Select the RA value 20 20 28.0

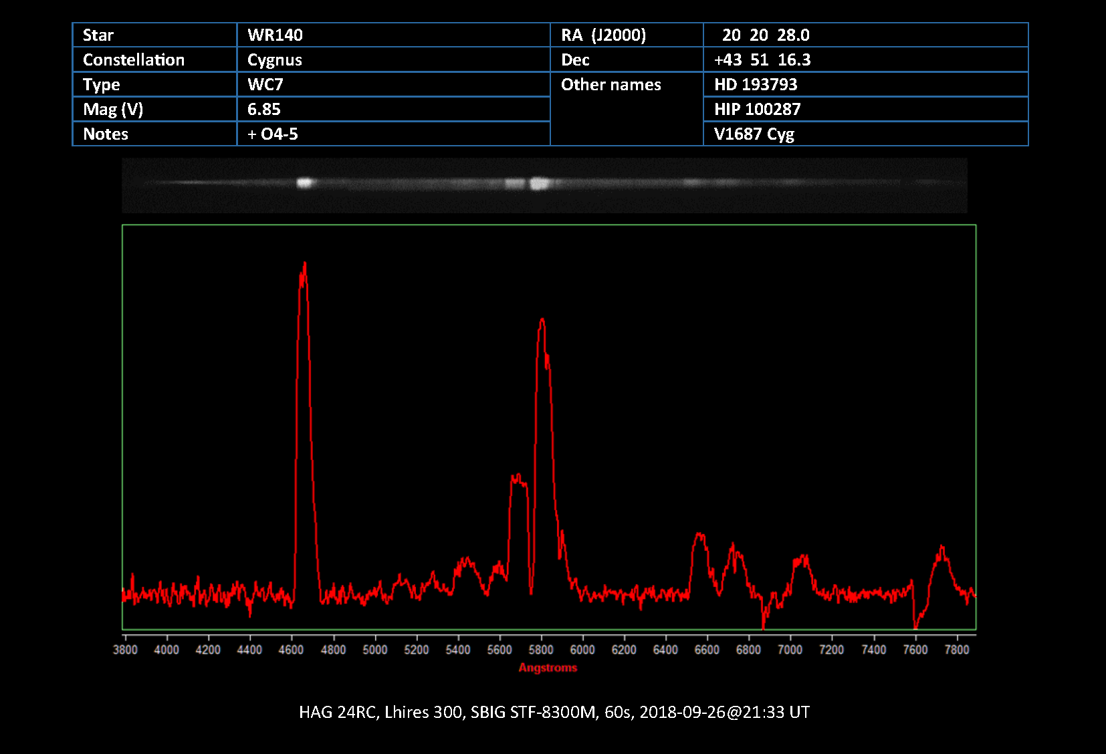765,35
